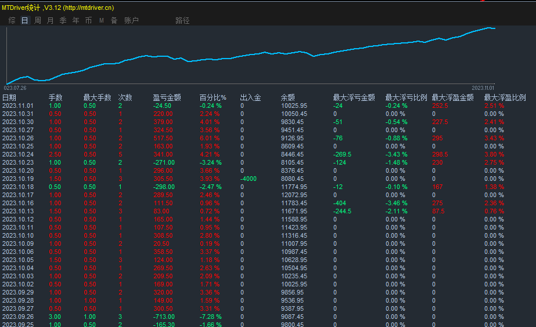Click the -4000 withdrawal value
Image resolution: width=536 pixels, height=327 pixels.
(x=250, y=179)
